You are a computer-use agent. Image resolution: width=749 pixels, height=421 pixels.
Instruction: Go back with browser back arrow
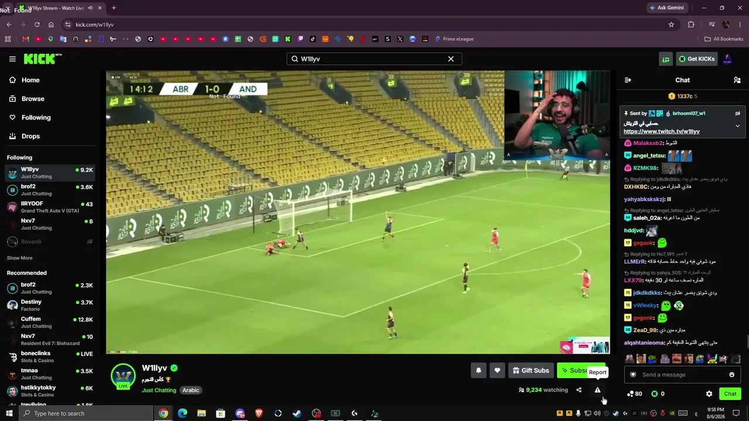[x=9, y=25]
